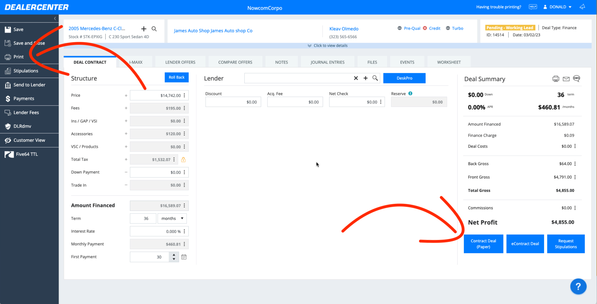The width and height of the screenshot is (597, 304).
Task: Click the eContract Deal button
Action: pos(525,244)
